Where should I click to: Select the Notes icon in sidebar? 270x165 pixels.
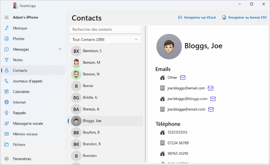click(7, 60)
